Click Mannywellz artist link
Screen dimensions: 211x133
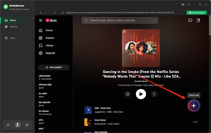(100, 124)
